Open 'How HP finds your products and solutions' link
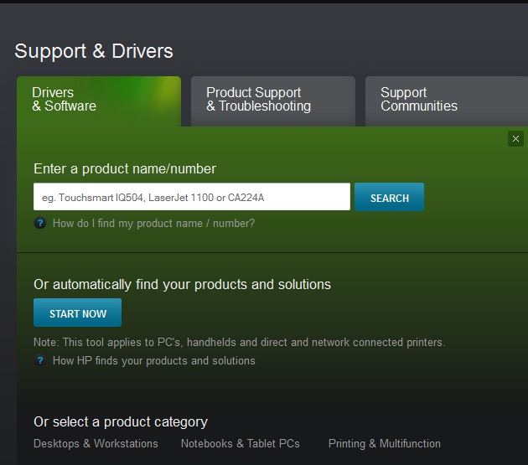Image resolution: width=528 pixels, height=465 pixels. (x=154, y=361)
